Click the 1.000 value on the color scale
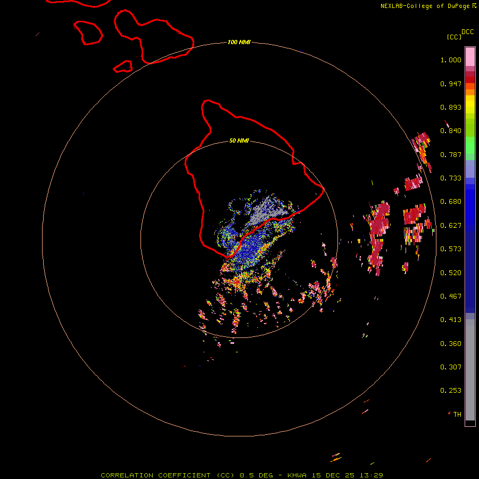The width and height of the screenshot is (479, 479). pos(451,60)
